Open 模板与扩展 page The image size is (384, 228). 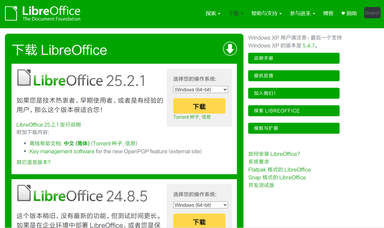tap(294, 128)
